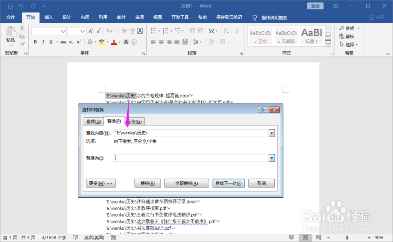Click the text highlight color icon
The width and height of the screenshot is (393, 242).
101,42
